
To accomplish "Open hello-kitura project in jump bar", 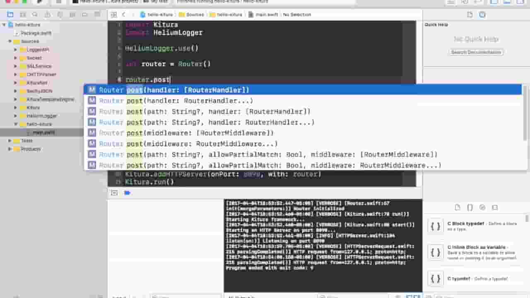I will click(156, 14).
